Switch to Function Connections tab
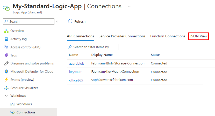The height and width of the screenshot is (116, 215). click(x=168, y=36)
